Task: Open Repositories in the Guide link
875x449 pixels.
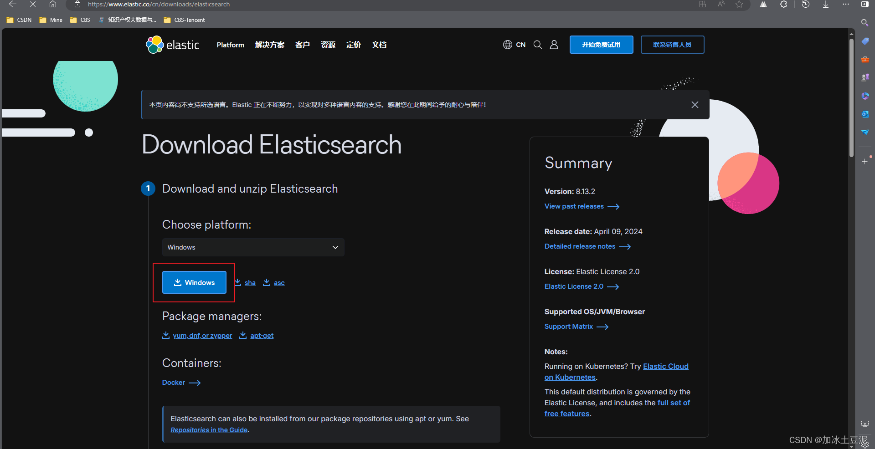Action: coord(209,430)
